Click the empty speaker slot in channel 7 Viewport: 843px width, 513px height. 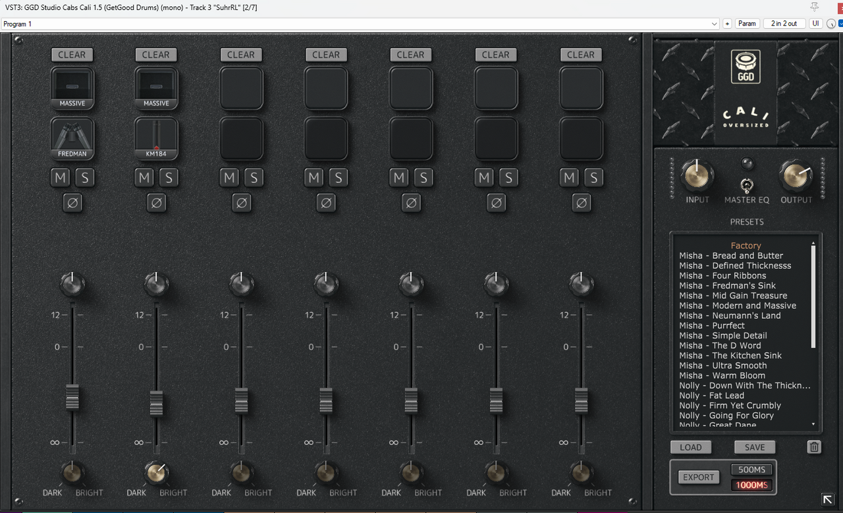[581, 88]
